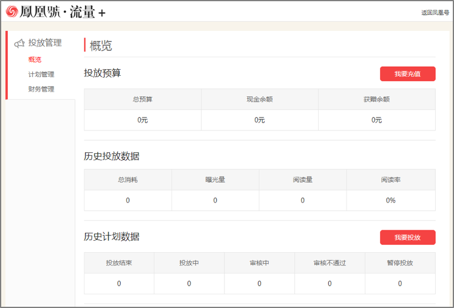Go to 财务管理 in the sidebar
Image resolution: width=454 pixels, height=308 pixels.
[x=41, y=89]
